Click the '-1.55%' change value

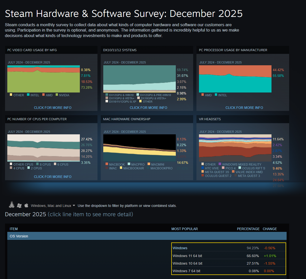pos(269,263)
